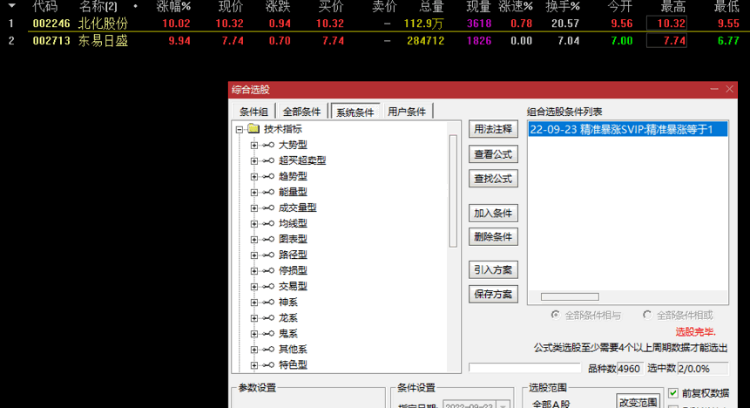Click the condition list horizontal scrollbar

click(570, 297)
